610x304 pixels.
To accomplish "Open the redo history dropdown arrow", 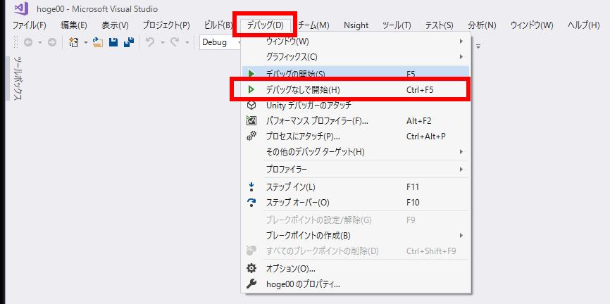I will point(187,43).
